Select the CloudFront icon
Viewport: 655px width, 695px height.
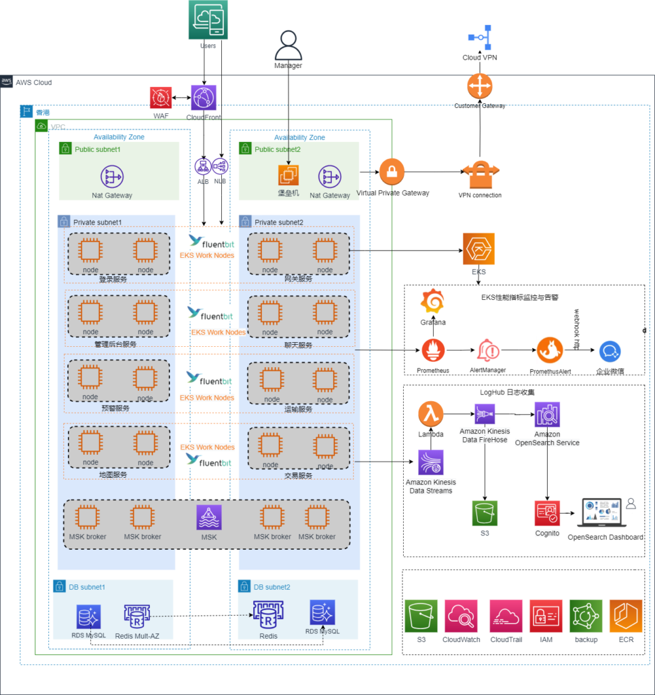coord(204,98)
